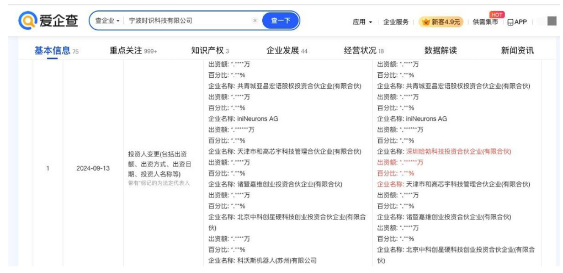Viewport: 563px width, 273px height.
Task: Click iniNeurons AG in the right column
Action: click(426, 119)
